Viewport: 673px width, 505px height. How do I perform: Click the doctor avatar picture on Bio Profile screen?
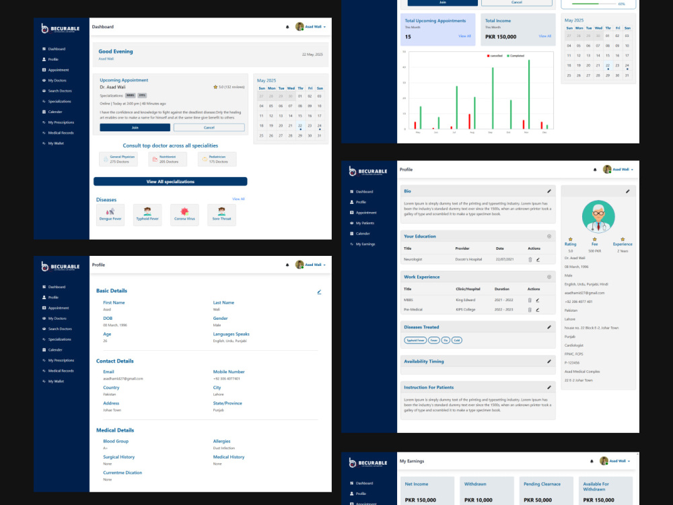point(598,216)
